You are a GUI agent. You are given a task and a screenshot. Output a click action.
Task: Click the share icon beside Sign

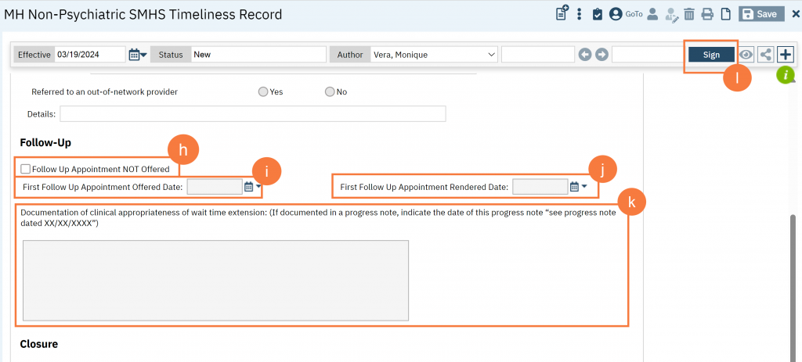(766, 55)
